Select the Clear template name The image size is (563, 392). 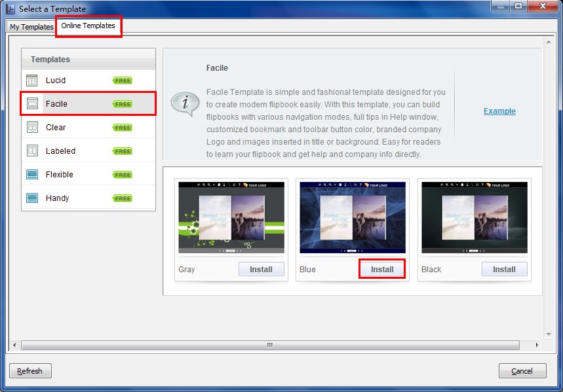coord(56,128)
